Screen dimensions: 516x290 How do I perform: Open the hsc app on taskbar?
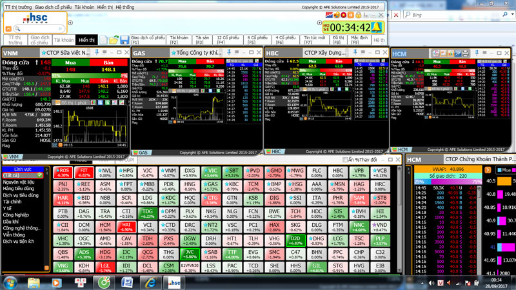click(x=174, y=282)
